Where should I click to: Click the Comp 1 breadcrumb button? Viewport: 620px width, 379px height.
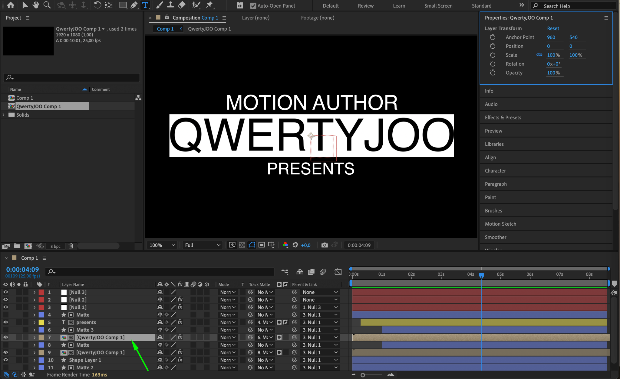165,29
